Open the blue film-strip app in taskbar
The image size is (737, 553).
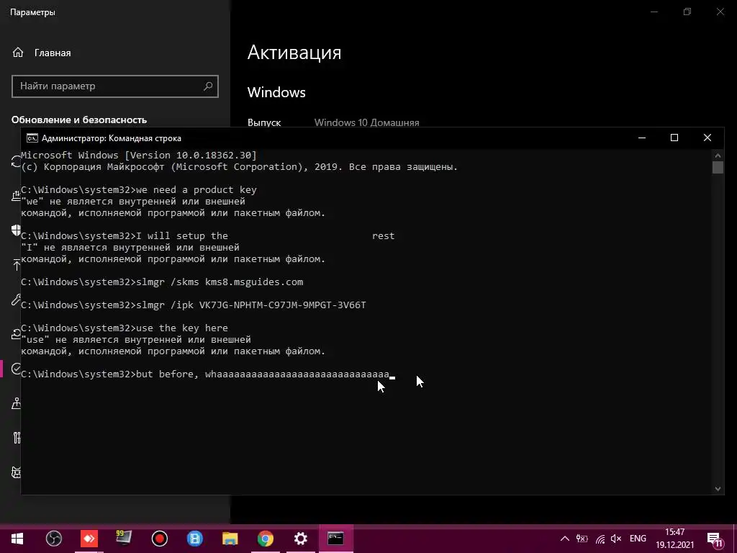(x=194, y=539)
